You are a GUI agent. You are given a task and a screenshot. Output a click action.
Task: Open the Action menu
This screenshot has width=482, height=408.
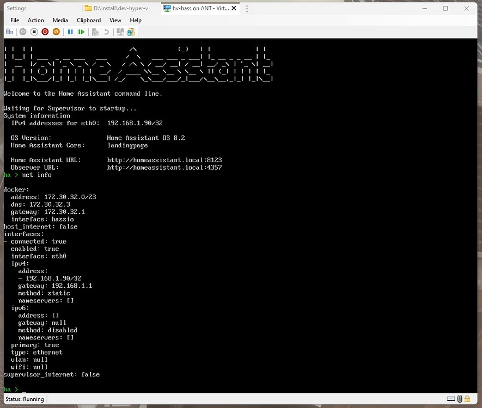[36, 20]
